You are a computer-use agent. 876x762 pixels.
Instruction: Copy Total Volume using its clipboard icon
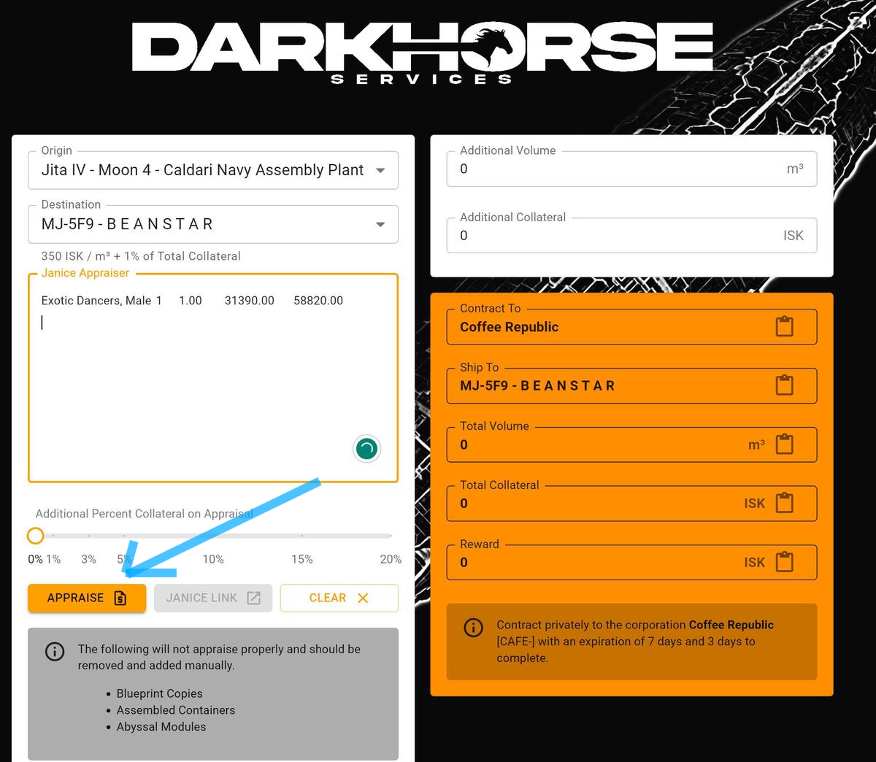(784, 445)
